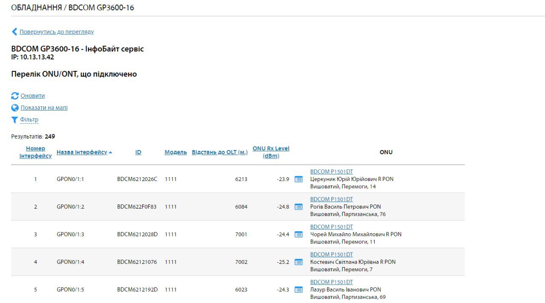This screenshot has width=545, height=303.
Task: Click distance value 6023
Action: coord(241,290)
